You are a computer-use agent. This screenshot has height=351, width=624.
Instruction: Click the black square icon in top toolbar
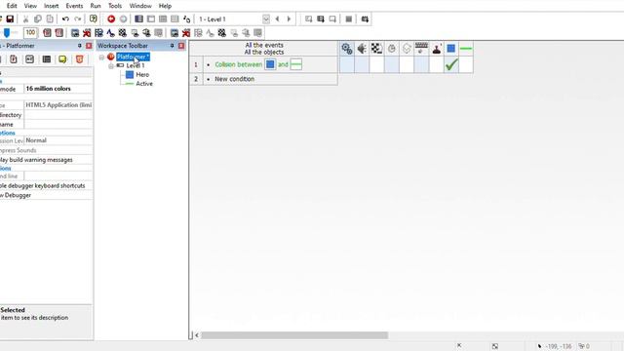click(349, 19)
